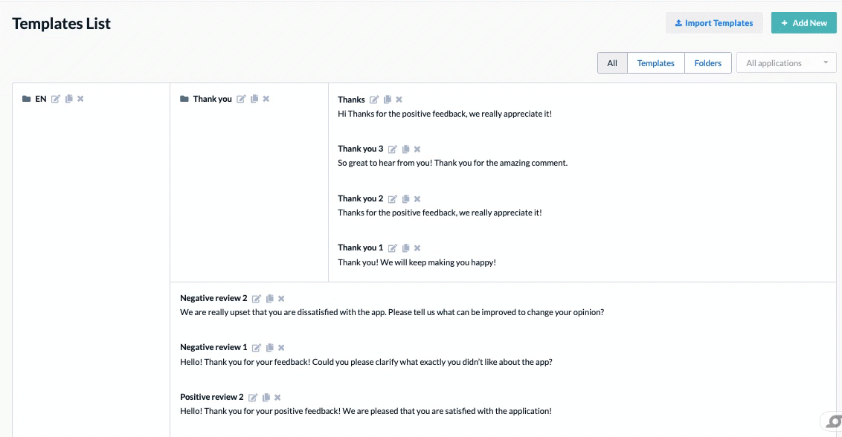Delete the Thank you folder
The image size is (842, 437).
click(266, 99)
